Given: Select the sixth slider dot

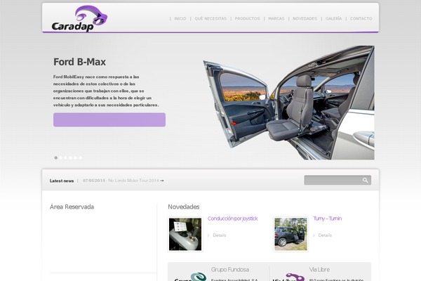Looking at the screenshot, I should click(80, 157).
